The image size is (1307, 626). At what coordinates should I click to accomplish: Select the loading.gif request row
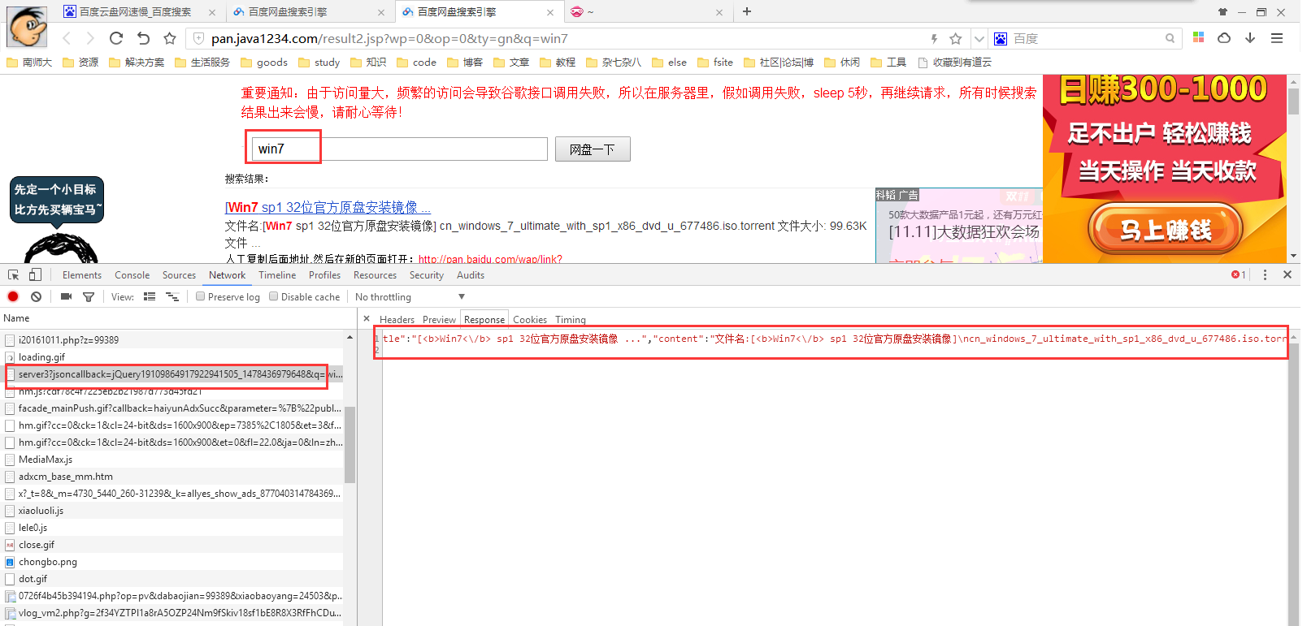tap(172, 357)
